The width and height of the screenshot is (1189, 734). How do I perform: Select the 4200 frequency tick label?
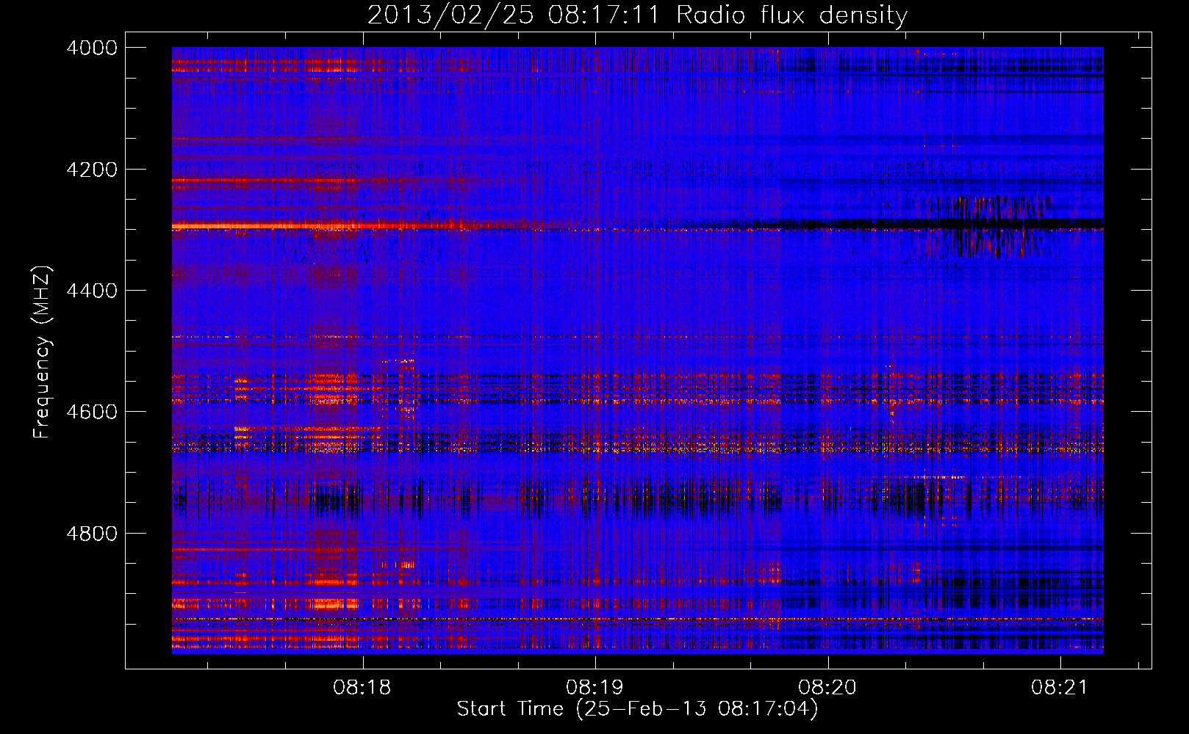pos(92,170)
